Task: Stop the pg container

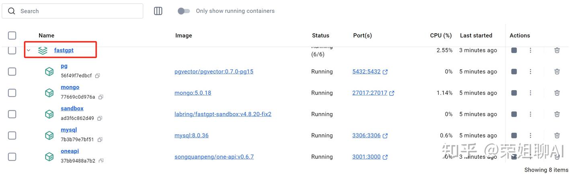Action: point(514,71)
